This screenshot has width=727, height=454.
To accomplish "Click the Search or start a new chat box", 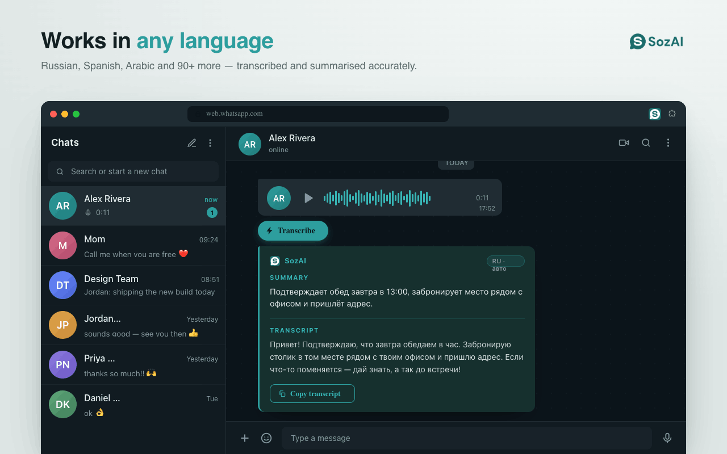I will [x=133, y=171].
